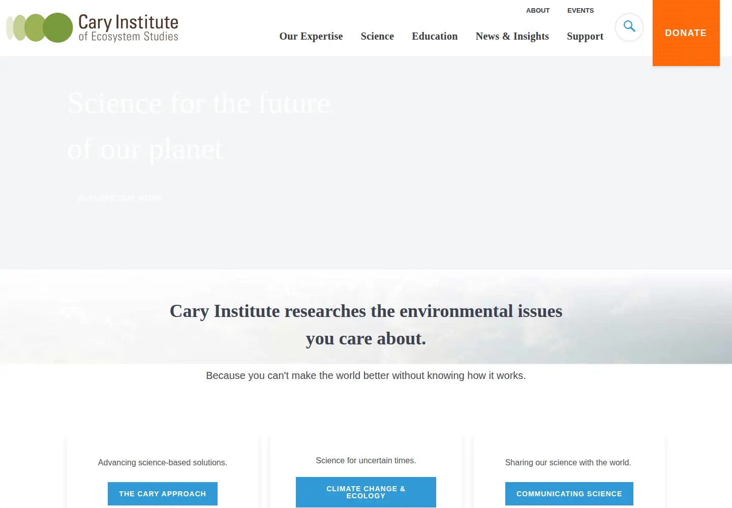Image resolution: width=732 pixels, height=508 pixels.
Task: Open the Science menu
Action: (377, 36)
